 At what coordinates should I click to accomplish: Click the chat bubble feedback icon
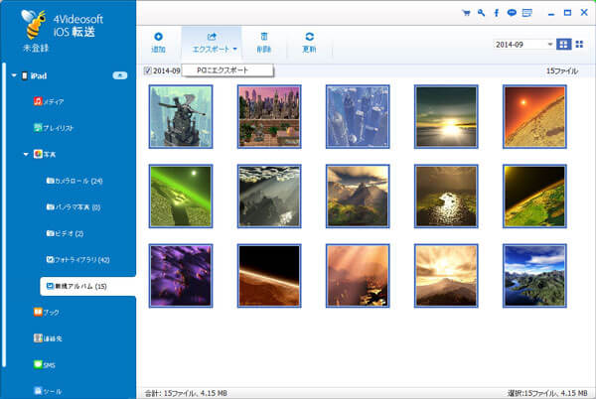click(511, 13)
